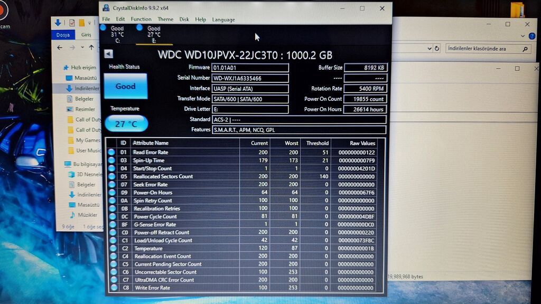
Task: Select My Games folder in navigation pane
Action: 85,140
